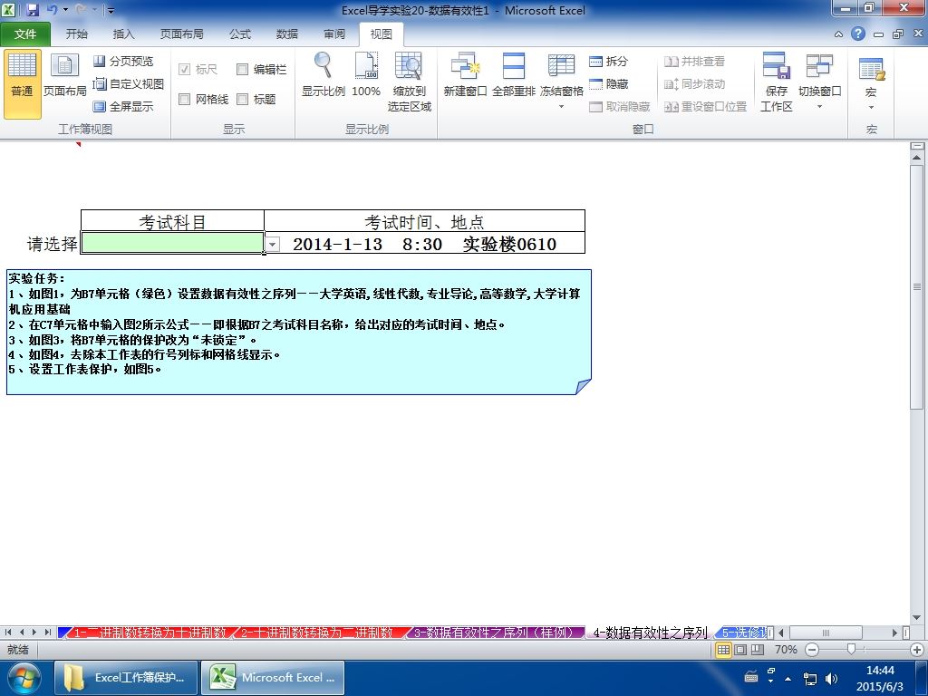Screen dimensions: 928x696
Task: Set zoom to 100% in ribbon
Action: pyautogui.click(x=366, y=76)
